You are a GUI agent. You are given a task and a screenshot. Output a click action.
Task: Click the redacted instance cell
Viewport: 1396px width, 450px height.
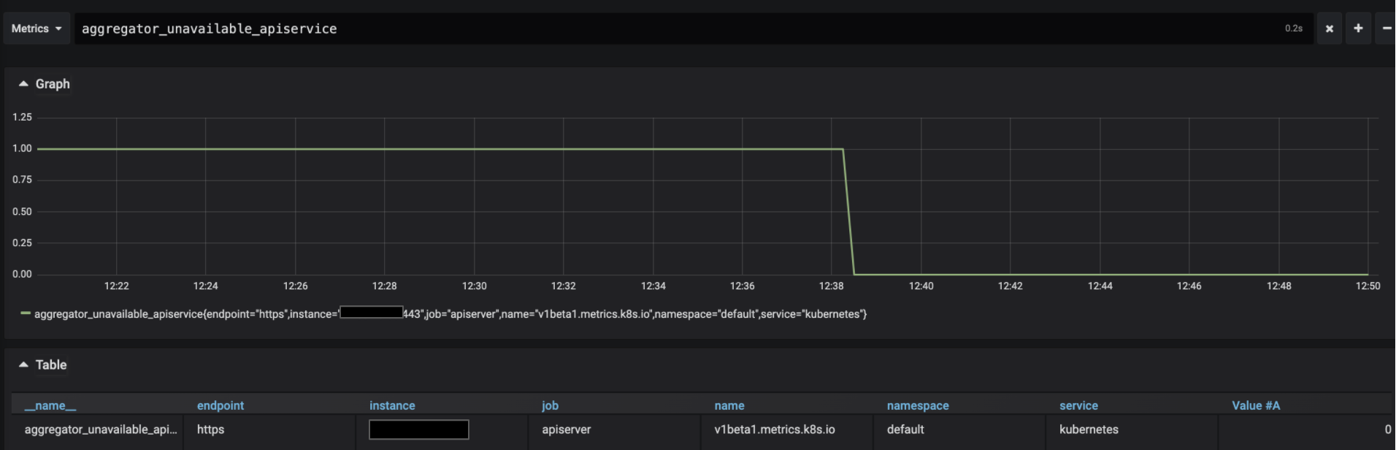pyautogui.click(x=419, y=430)
